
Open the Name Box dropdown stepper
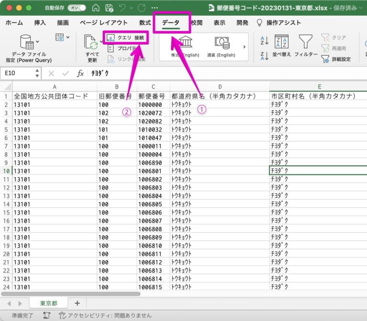(x=37, y=73)
